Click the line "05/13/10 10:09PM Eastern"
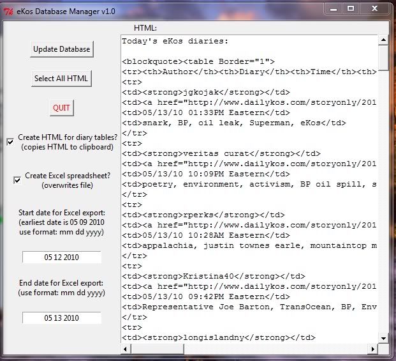The height and width of the screenshot is (361, 396). coord(206,174)
